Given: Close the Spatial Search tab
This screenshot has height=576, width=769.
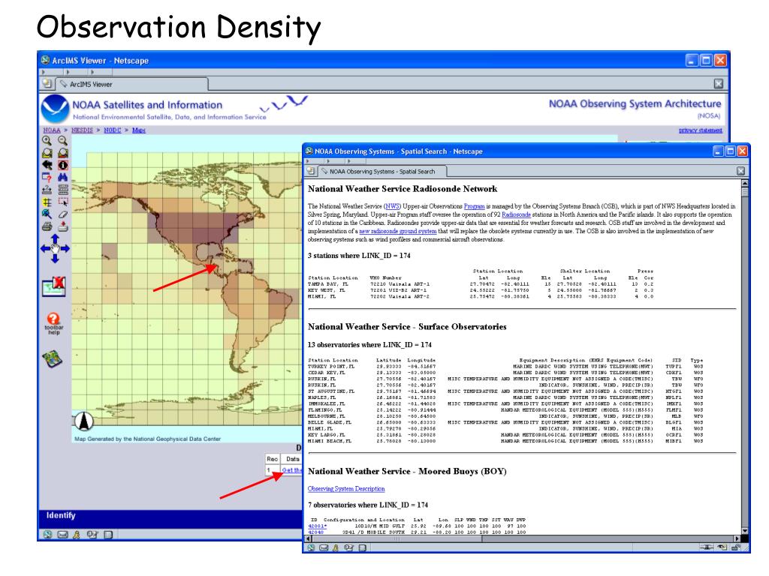Looking at the screenshot, I should [740, 171].
